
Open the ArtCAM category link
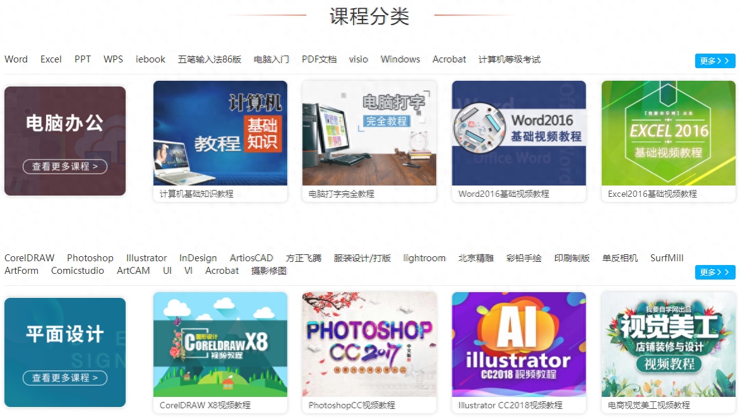[x=133, y=271]
